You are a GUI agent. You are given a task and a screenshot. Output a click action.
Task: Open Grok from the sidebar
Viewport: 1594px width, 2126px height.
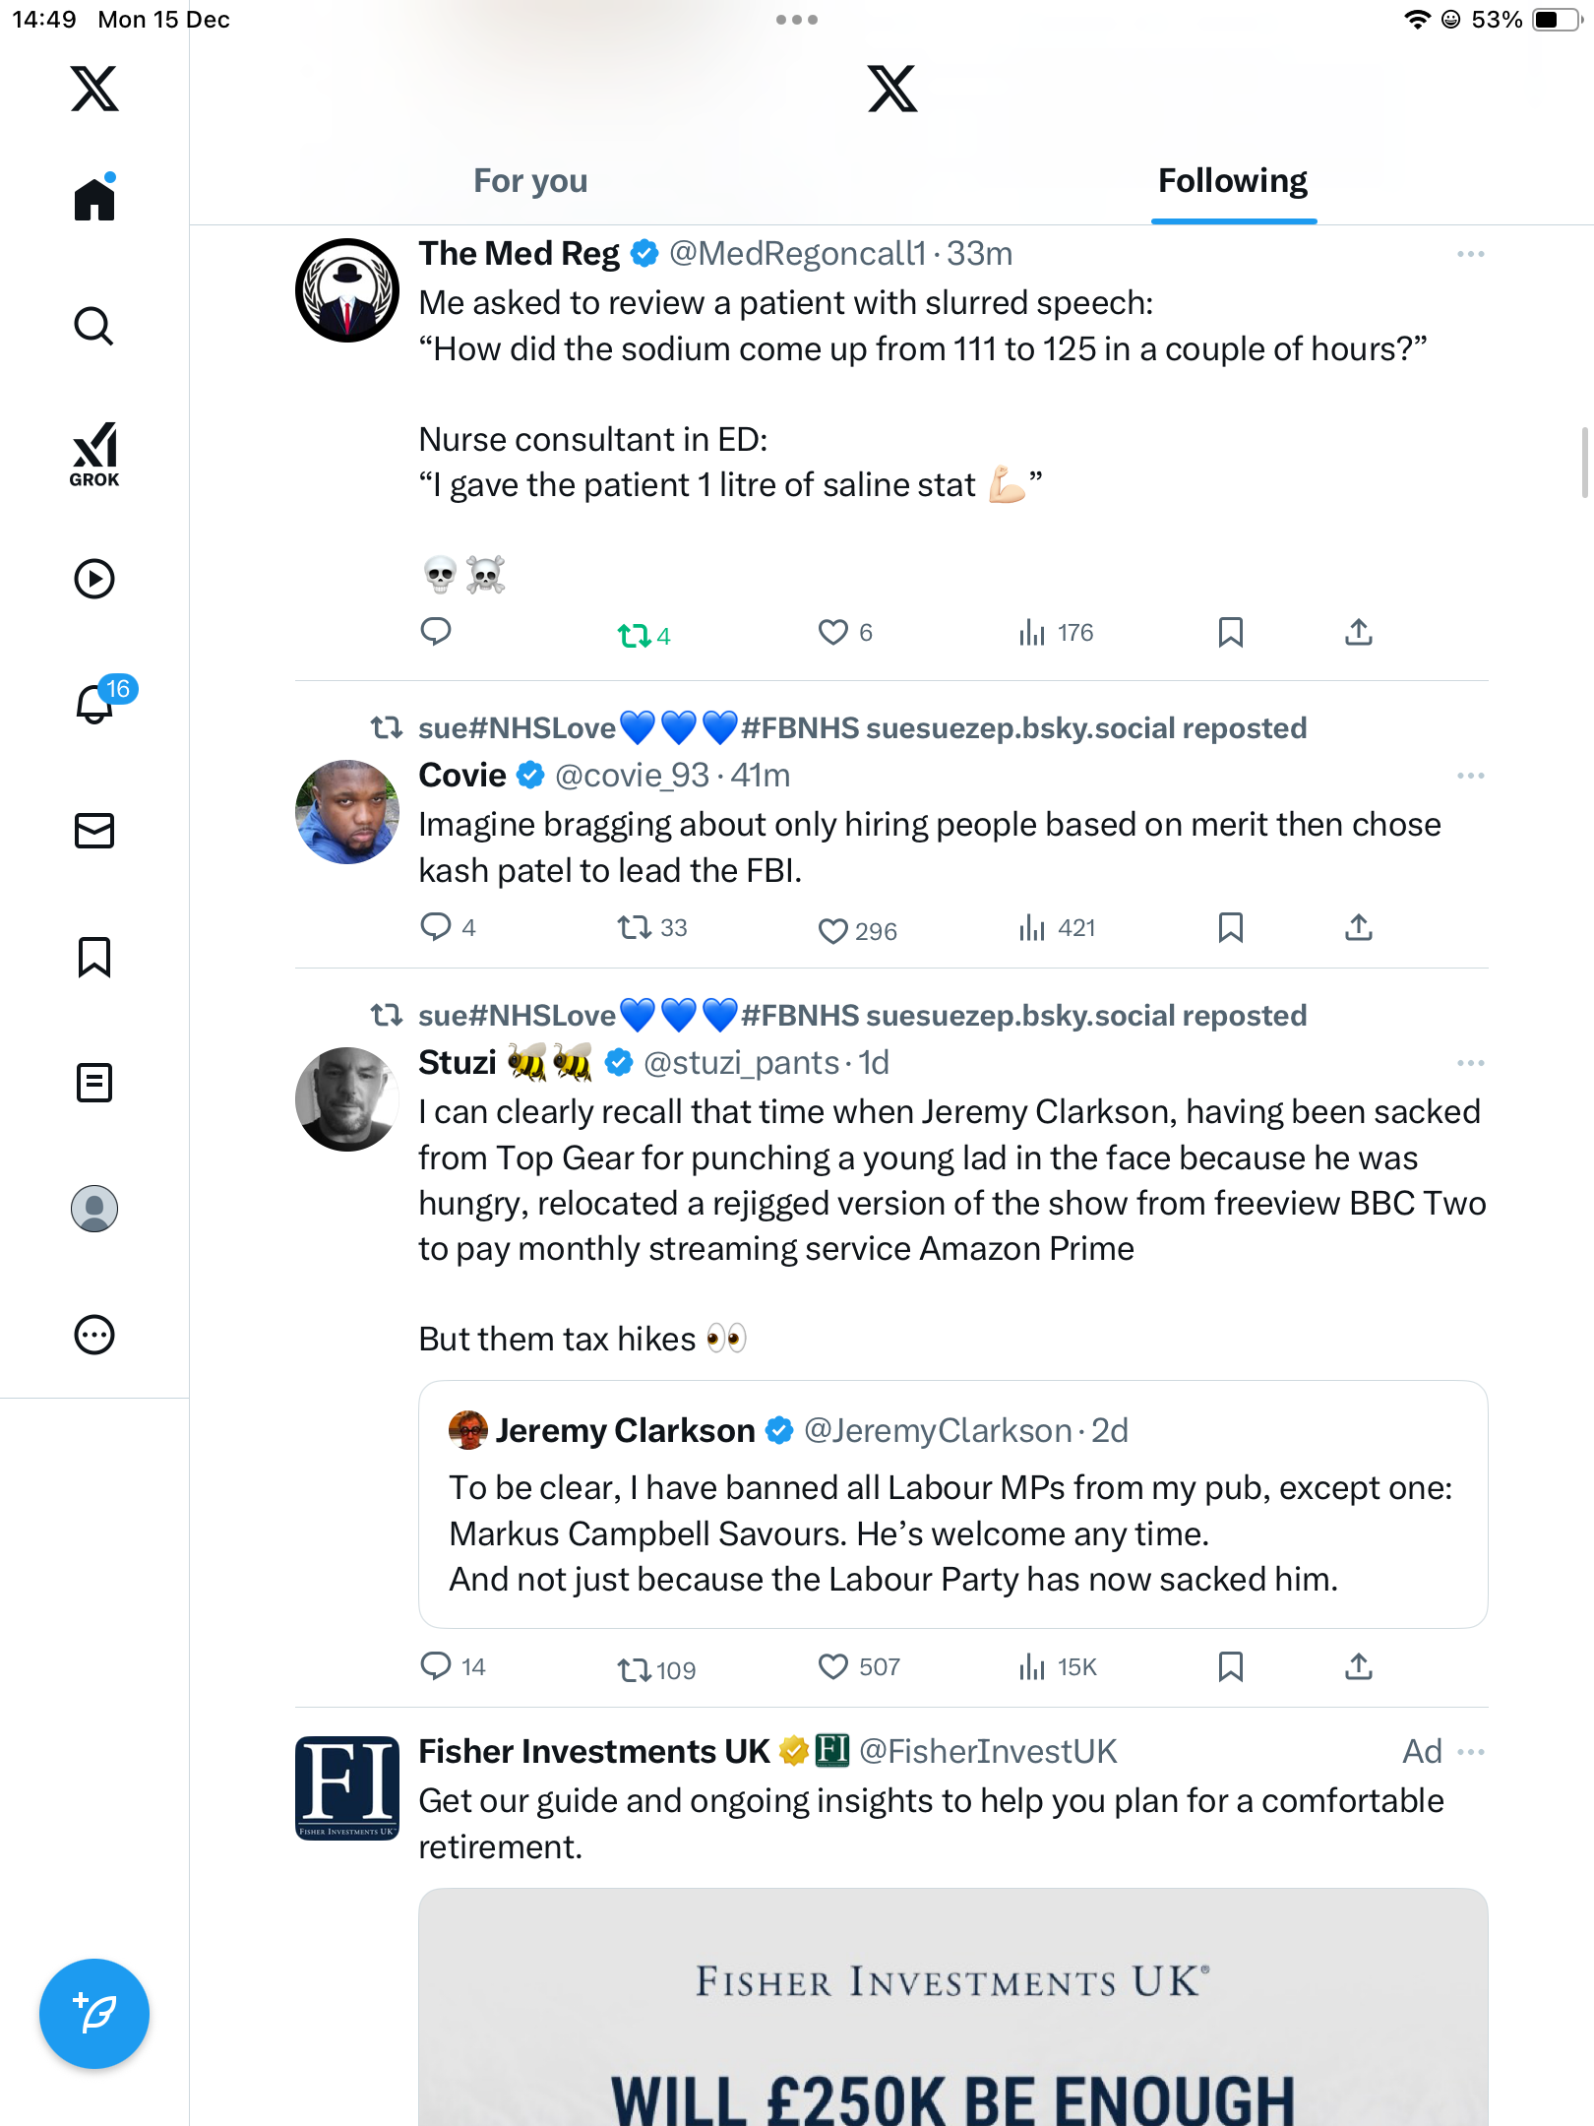(x=94, y=454)
